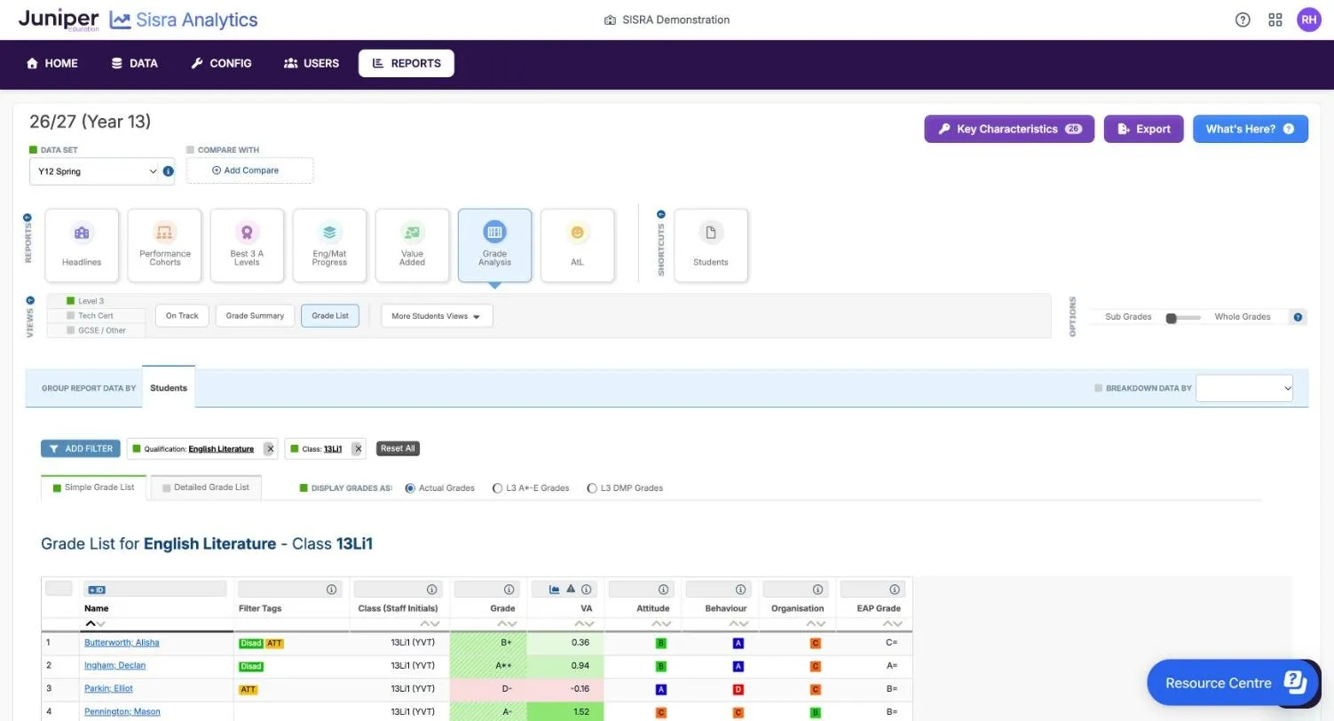
Task: Open the DATA menu
Action: coord(134,63)
